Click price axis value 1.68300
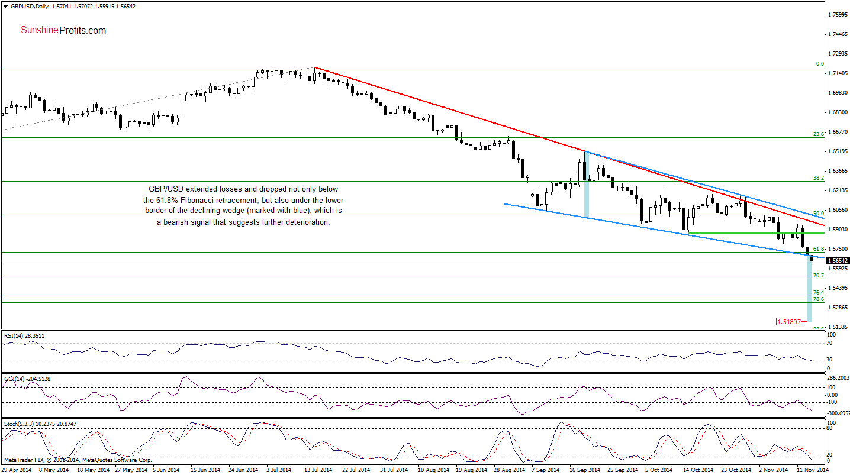The width and height of the screenshot is (850, 475). [x=838, y=112]
